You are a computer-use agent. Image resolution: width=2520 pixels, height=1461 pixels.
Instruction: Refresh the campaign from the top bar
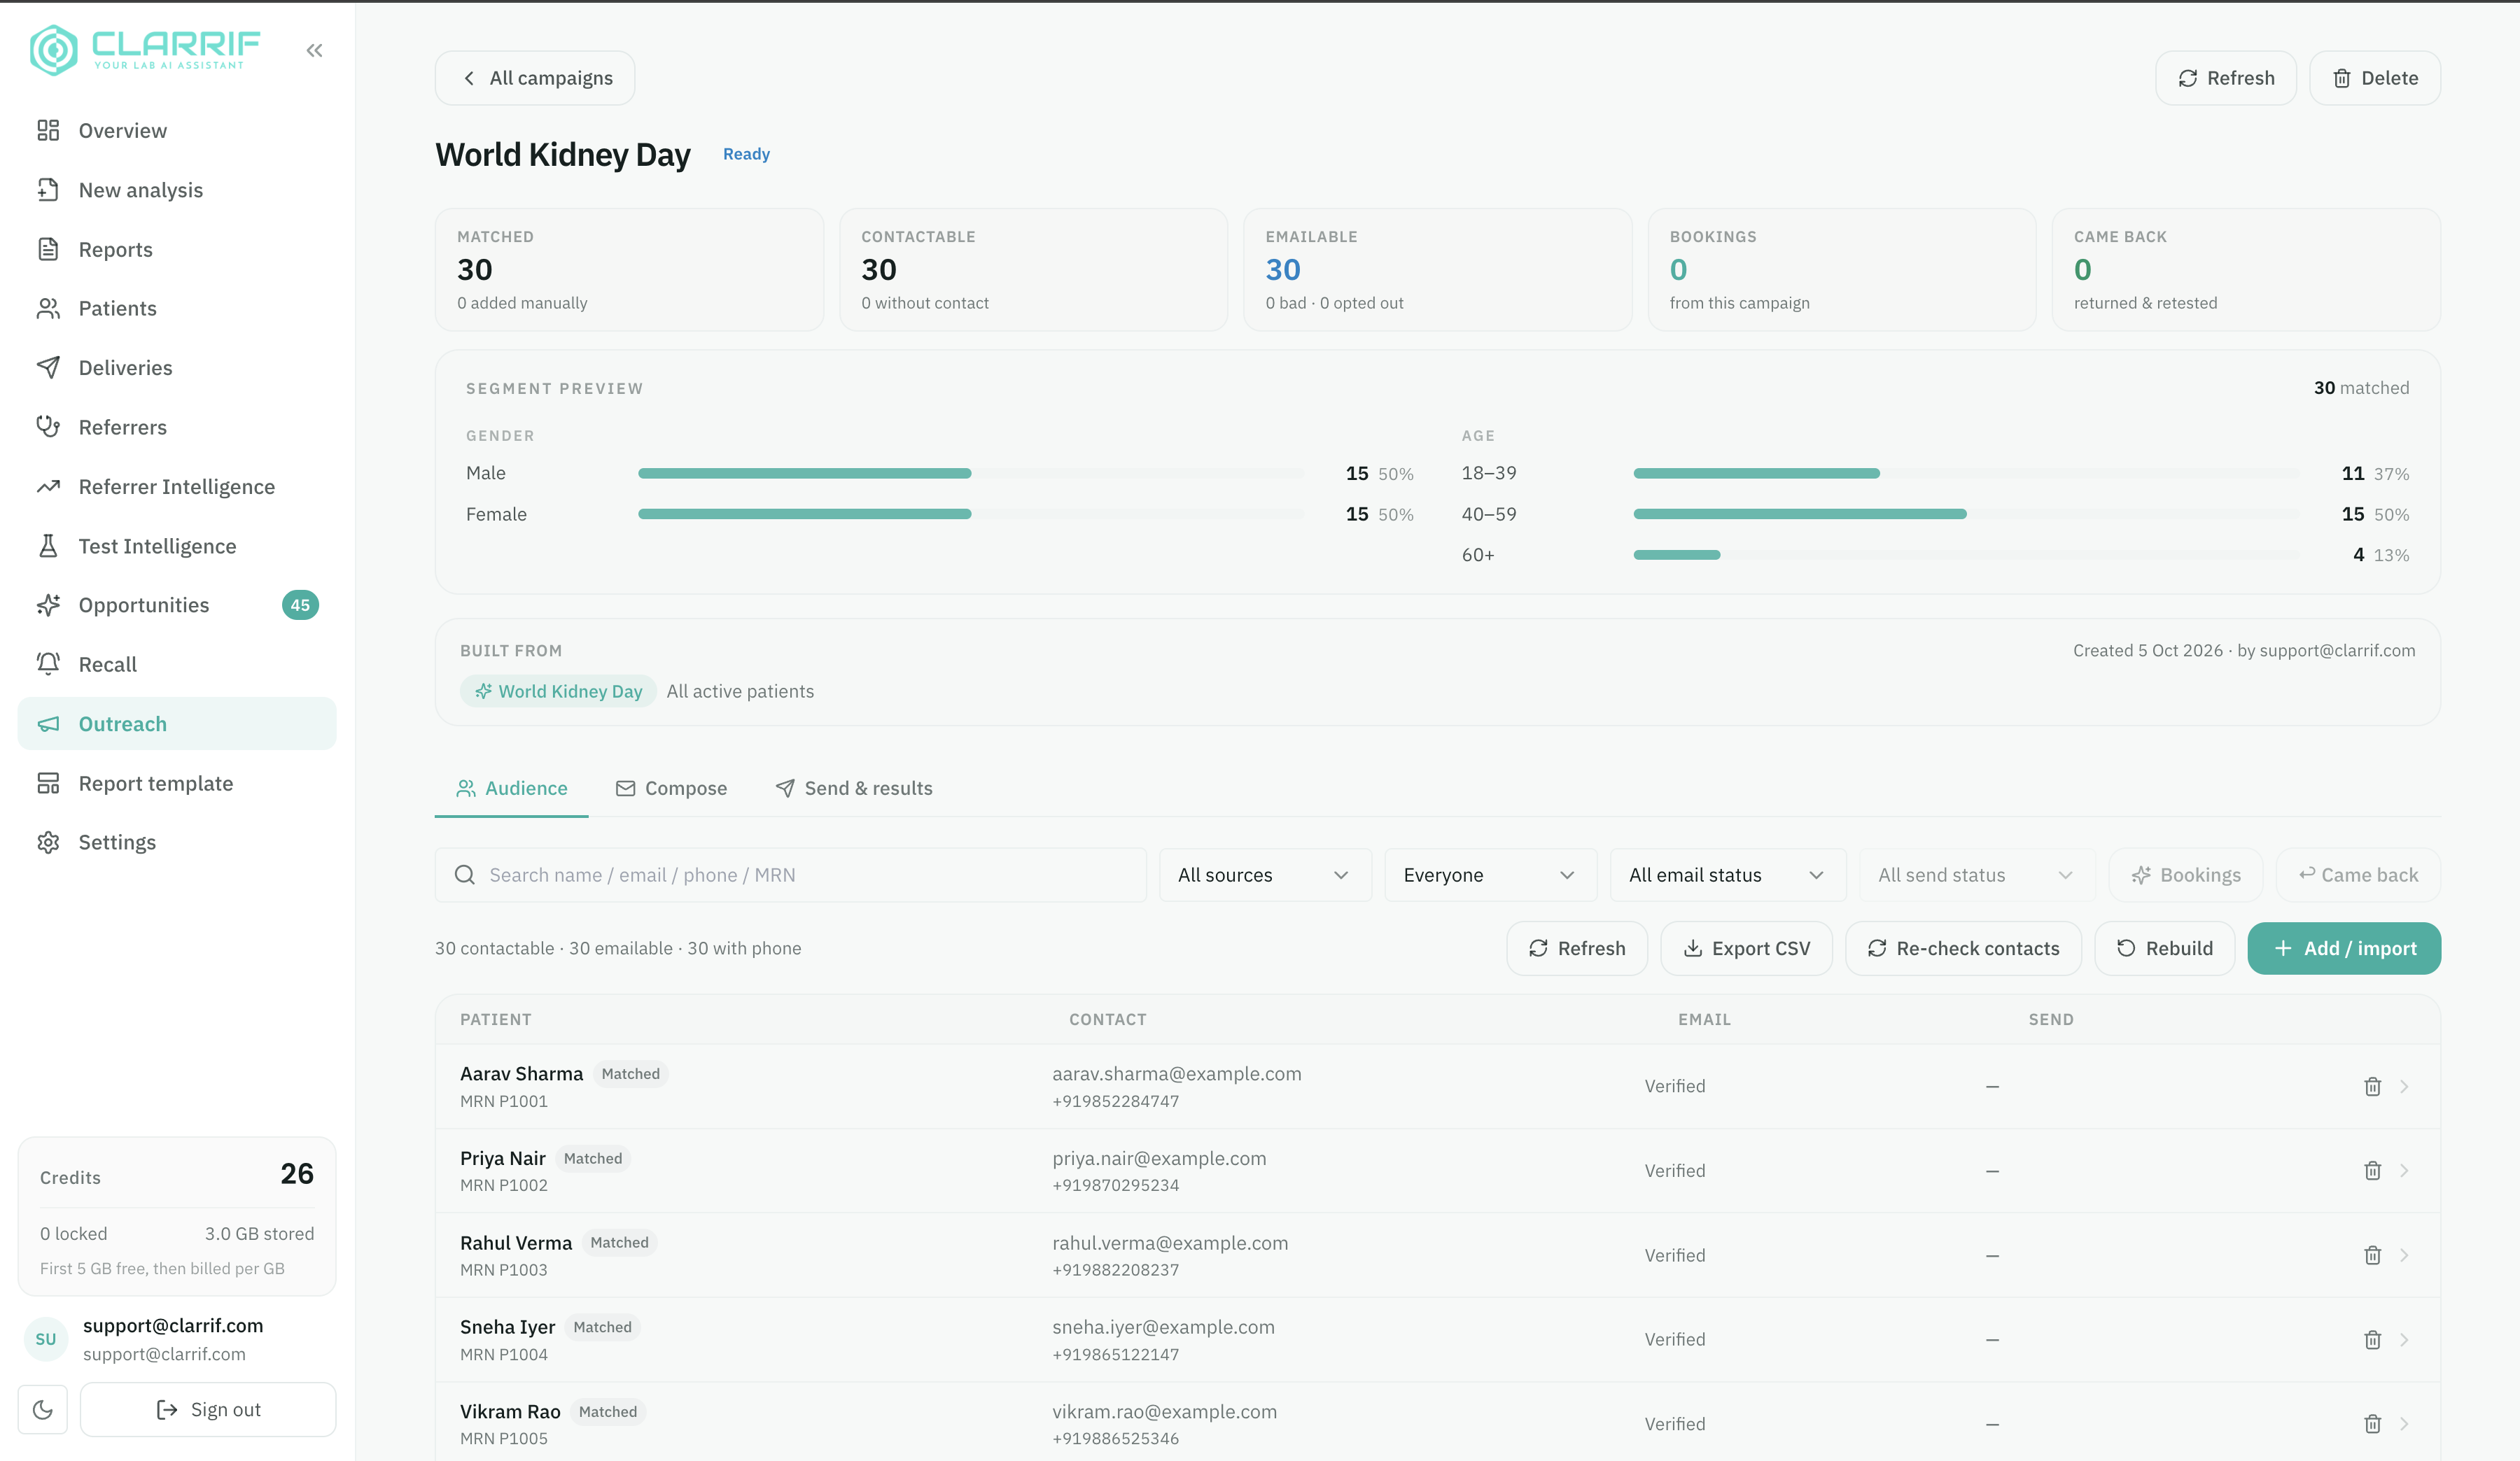2226,78
